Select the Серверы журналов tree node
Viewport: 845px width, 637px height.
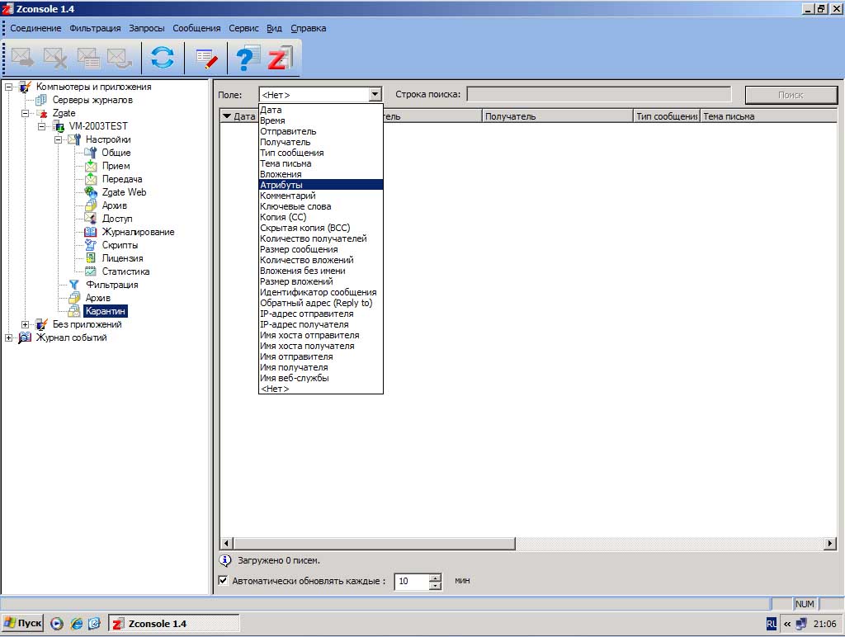tap(92, 100)
